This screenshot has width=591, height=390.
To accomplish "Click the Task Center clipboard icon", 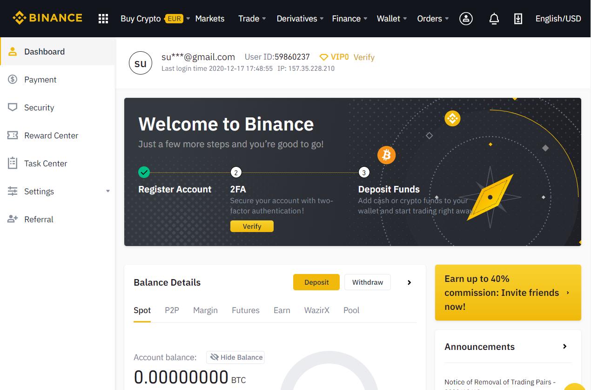I will tap(13, 163).
